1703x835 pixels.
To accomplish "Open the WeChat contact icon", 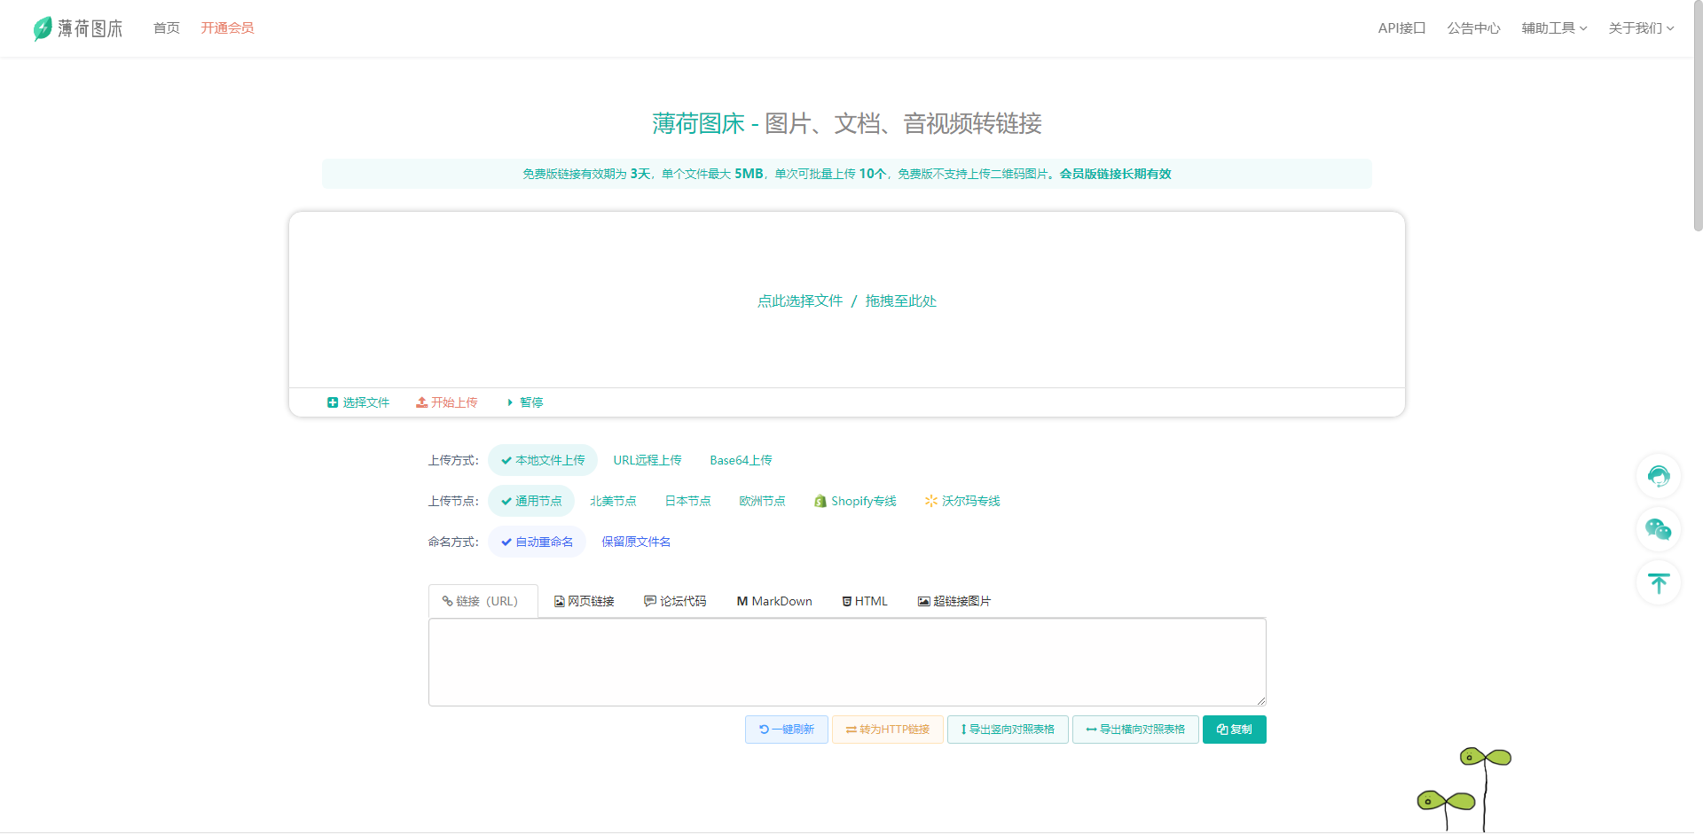I will [x=1658, y=529].
